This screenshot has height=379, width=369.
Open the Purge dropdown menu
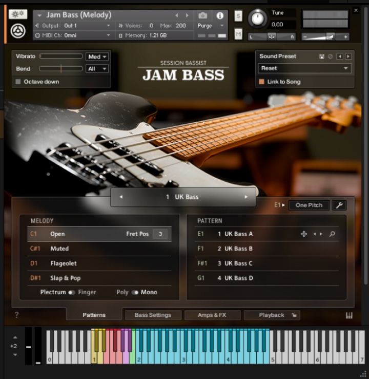coord(211,26)
